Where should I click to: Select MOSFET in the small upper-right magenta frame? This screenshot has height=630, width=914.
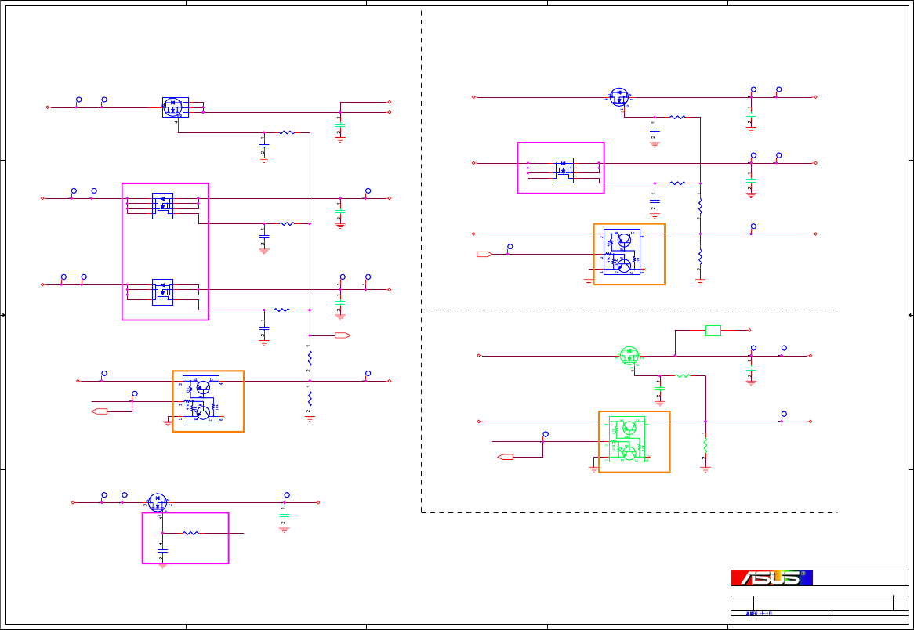563,170
